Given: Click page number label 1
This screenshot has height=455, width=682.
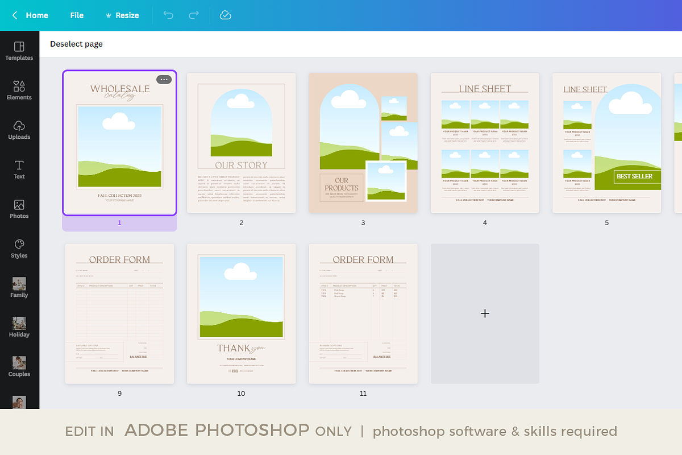Looking at the screenshot, I should 119,223.
